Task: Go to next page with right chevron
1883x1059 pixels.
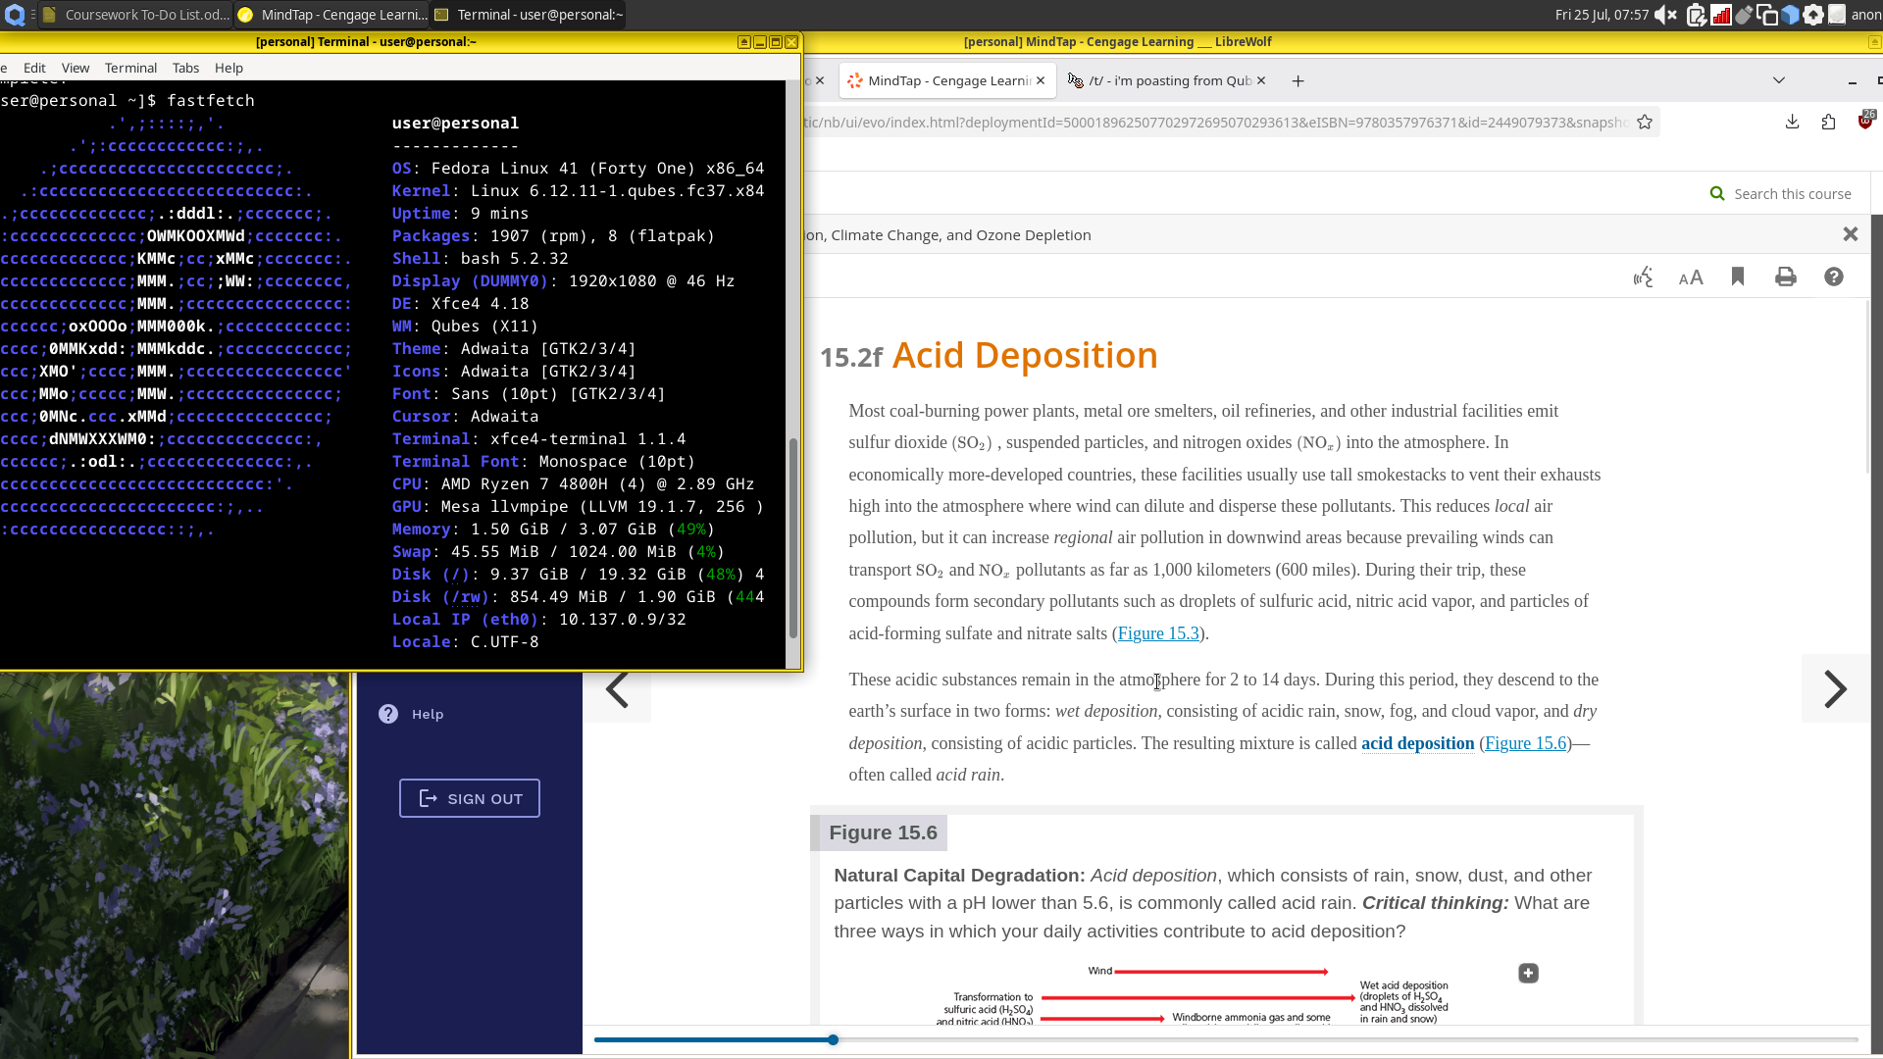Action: click(1834, 688)
